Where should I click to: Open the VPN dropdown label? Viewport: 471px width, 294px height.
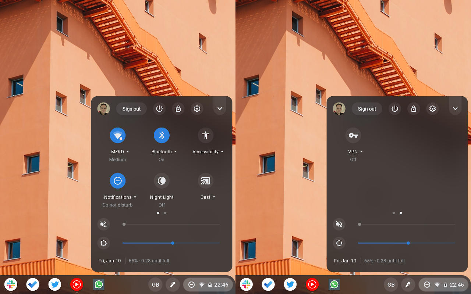355,152
